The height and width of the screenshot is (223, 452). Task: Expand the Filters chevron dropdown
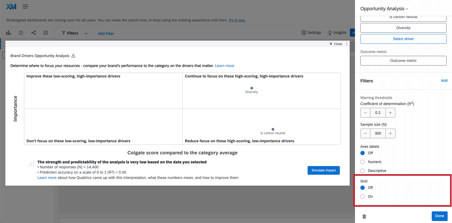[86, 33]
